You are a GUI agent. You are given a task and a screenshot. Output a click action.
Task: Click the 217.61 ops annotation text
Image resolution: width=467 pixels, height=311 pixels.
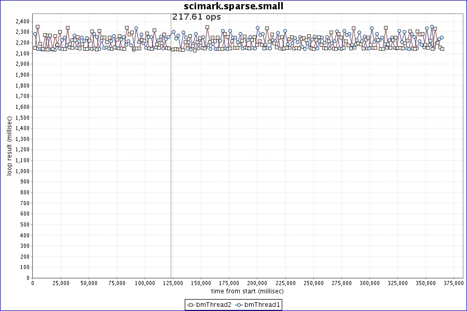coord(196,17)
